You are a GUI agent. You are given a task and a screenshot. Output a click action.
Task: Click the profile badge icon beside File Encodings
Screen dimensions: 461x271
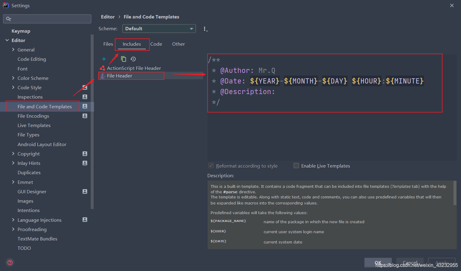coord(85,116)
